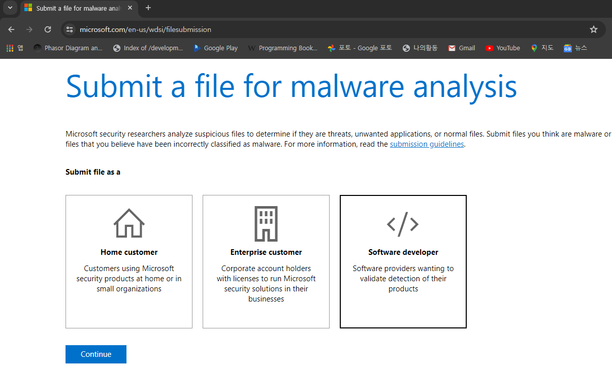The image size is (612, 367).
Task: Click 'Customers using Microsoft security products' description
Action: coord(129,279)
